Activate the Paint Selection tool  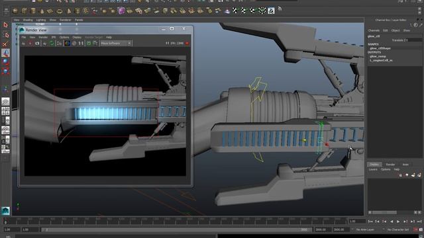point(6,44)
